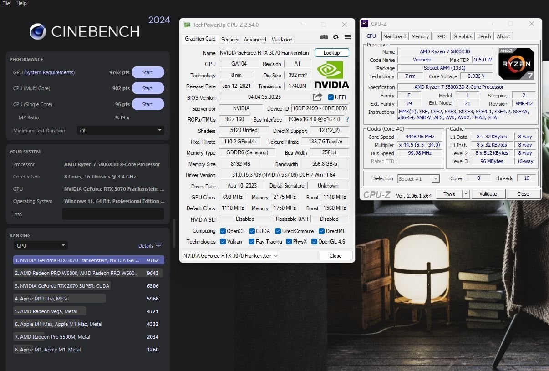Viewport: 549px width, 371px height.
Task: Toggle Ray Tracing checkbox
Action: 251,242
